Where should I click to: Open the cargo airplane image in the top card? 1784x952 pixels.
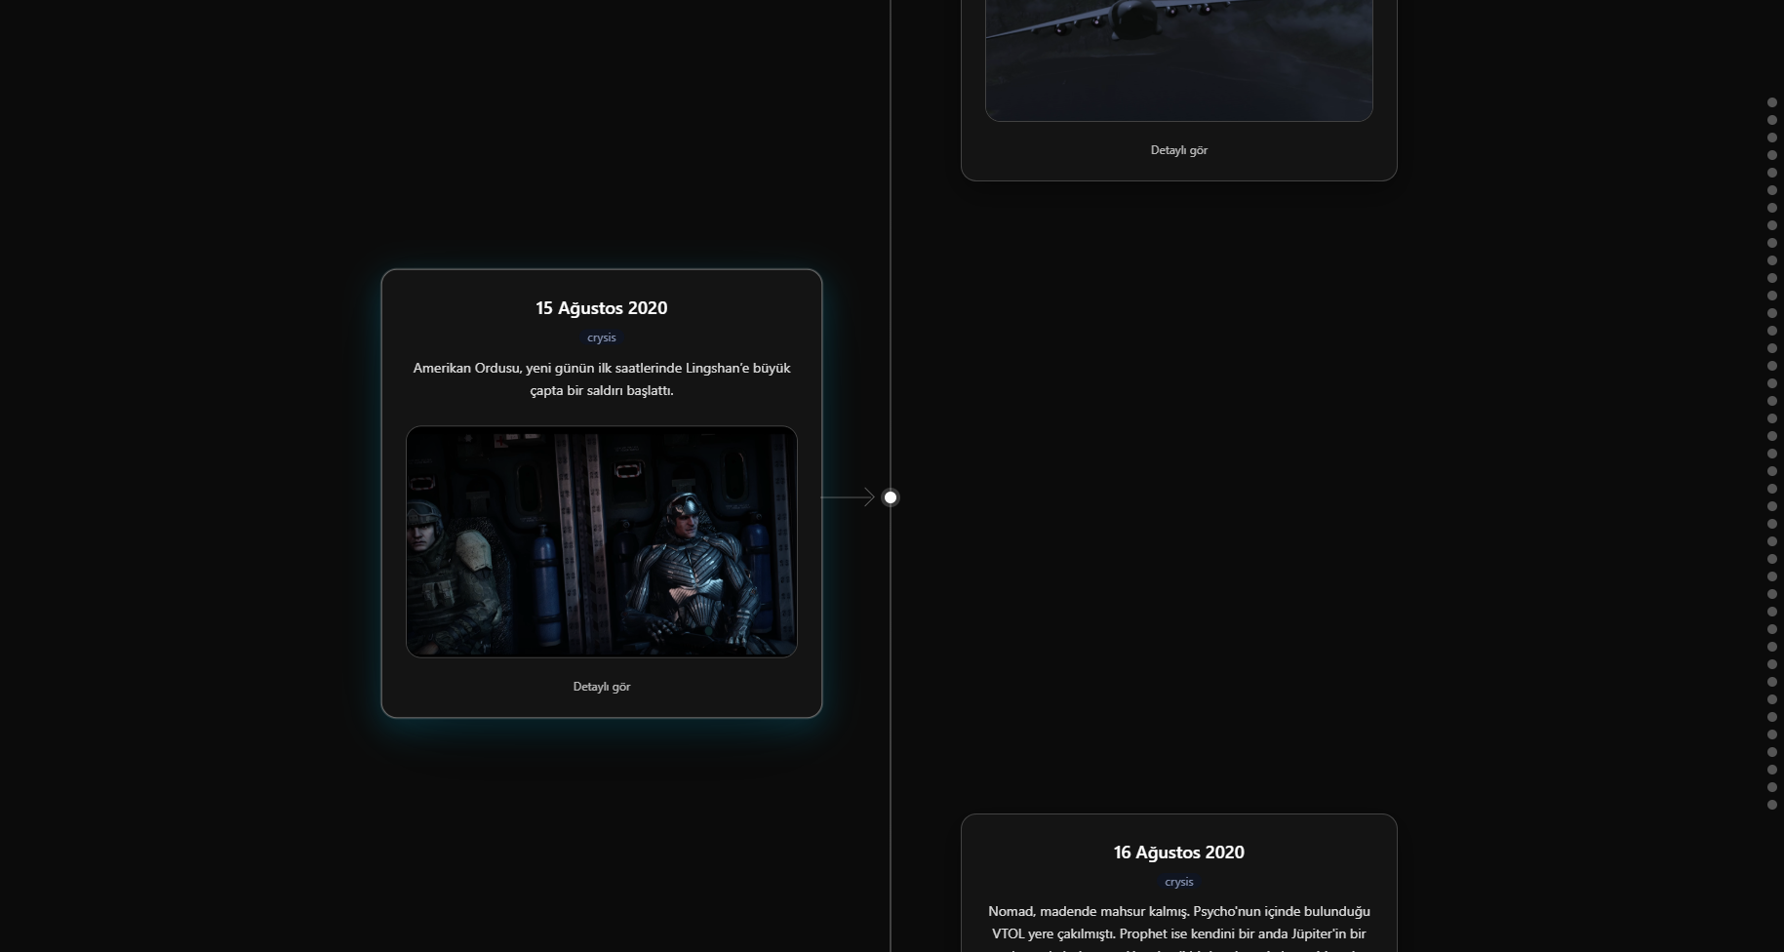1178,59
